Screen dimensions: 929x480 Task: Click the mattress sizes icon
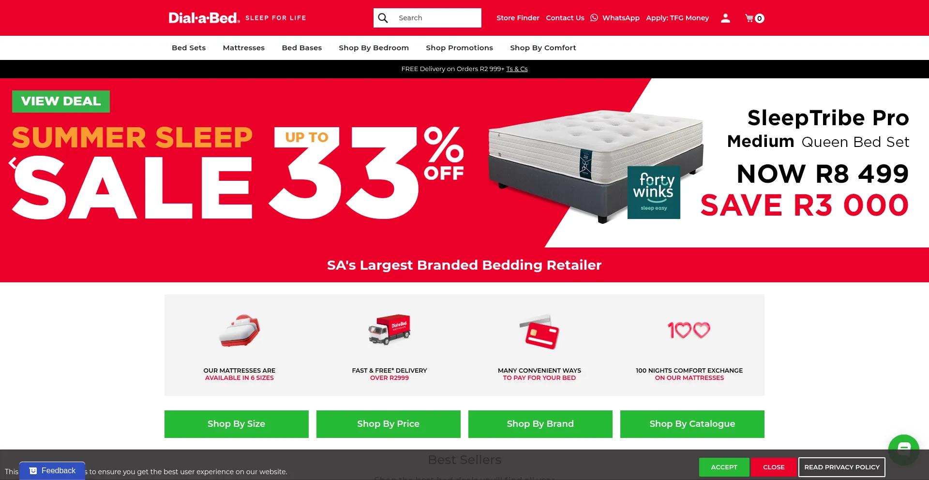[240, 331]
